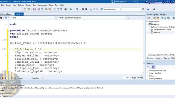Click Projects panel Remove Project folder icon
175x98 pixels.
tap(158, 18)
